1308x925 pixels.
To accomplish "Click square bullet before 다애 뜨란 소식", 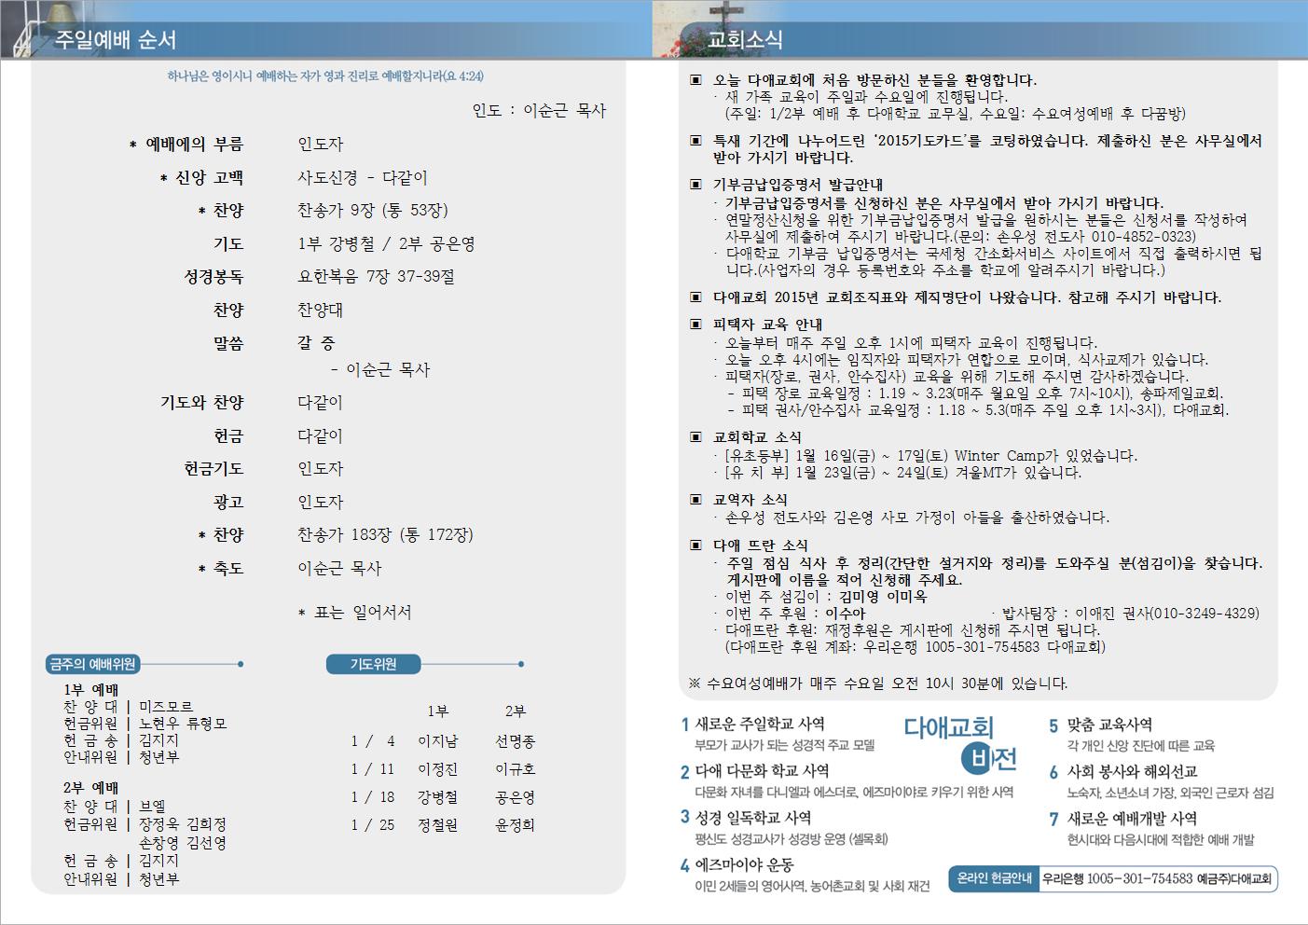I will 695,545.
